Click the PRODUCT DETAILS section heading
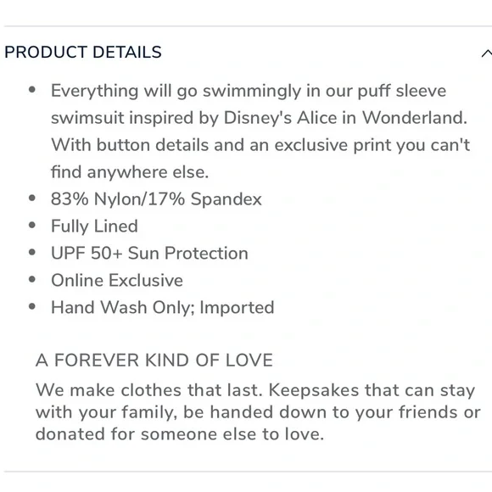Screen dimensions: 492x492 [83, 52]
